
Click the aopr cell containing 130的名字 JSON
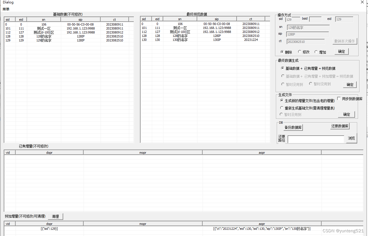(262, 228)
